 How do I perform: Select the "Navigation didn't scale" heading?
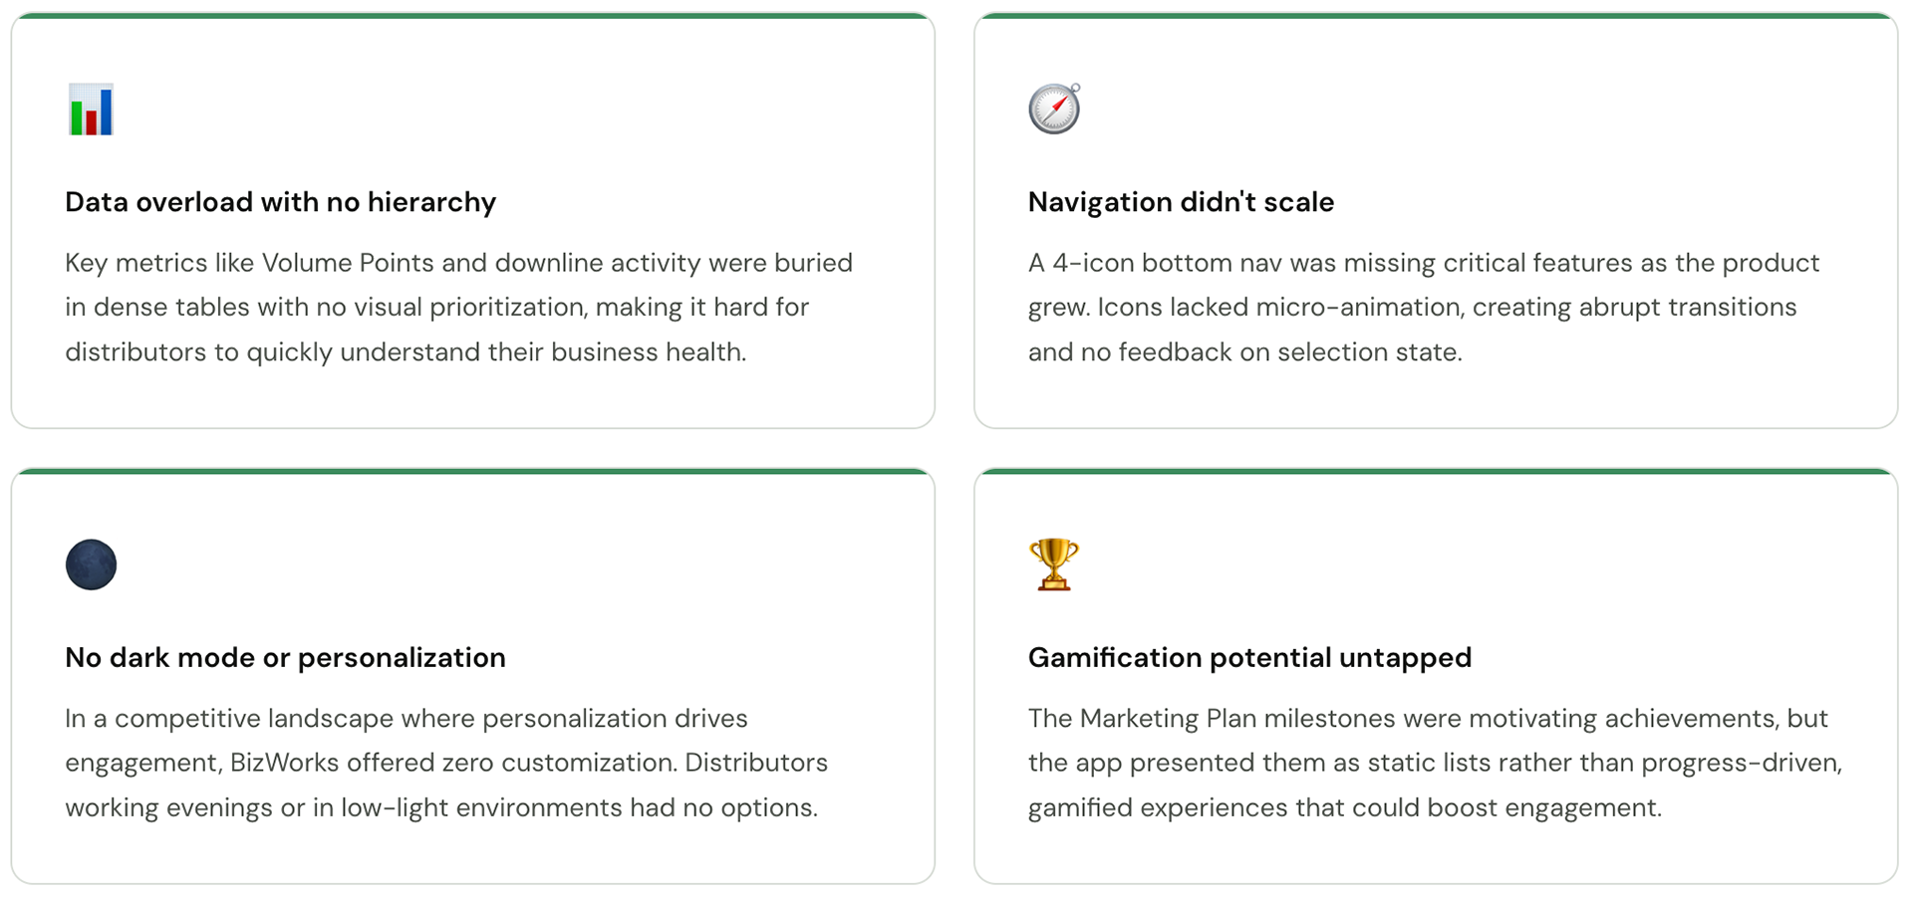coord(1181,202)
